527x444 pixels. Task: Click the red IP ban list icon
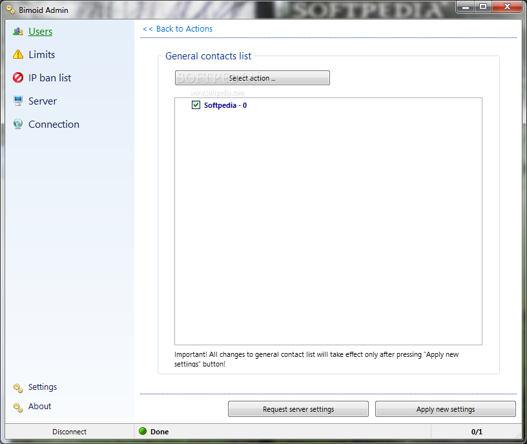coord(18,77)
